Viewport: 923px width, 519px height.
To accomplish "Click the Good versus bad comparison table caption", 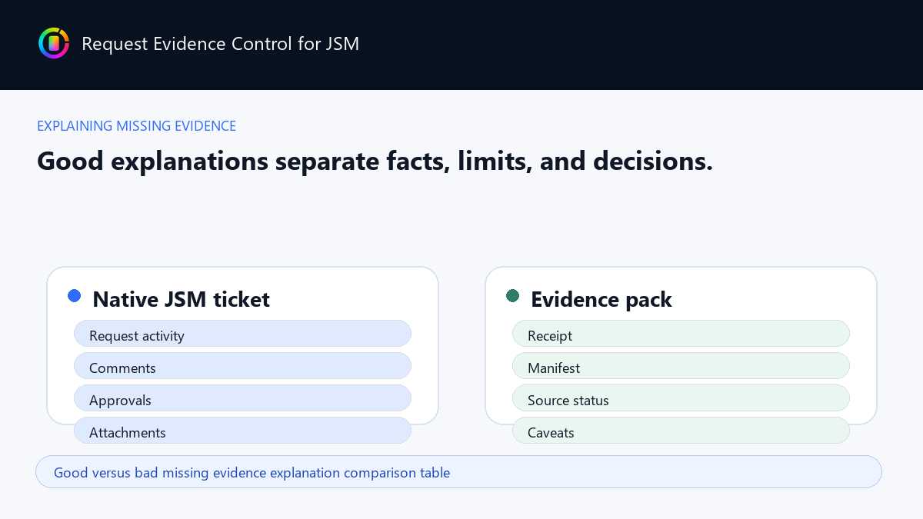I will [x=458, y=472].
